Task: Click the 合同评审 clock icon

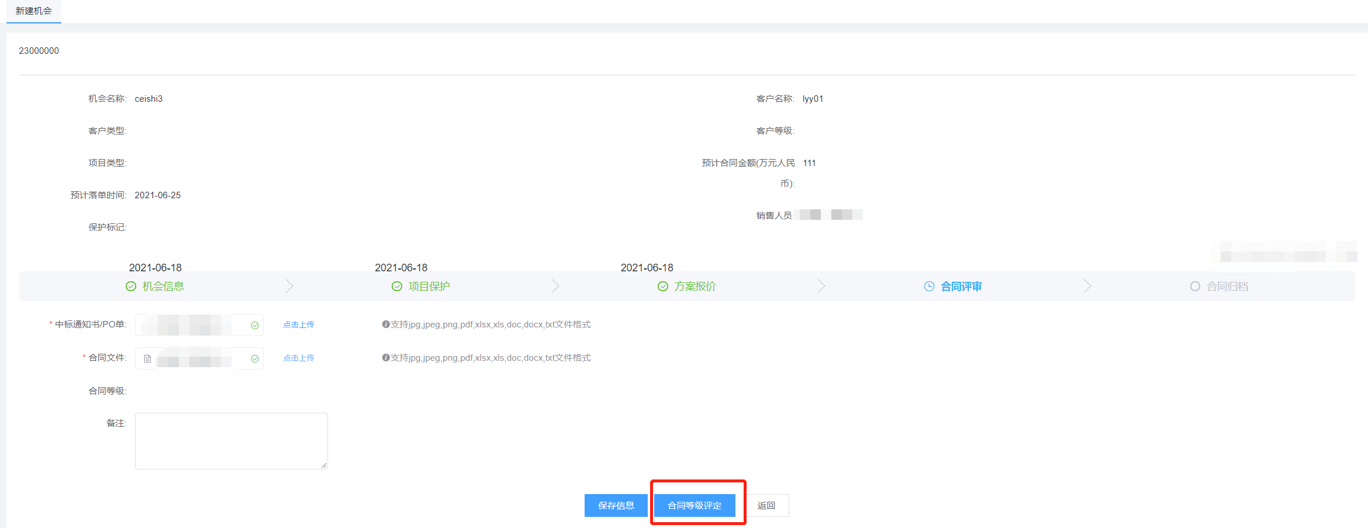Action: [929, 287]
